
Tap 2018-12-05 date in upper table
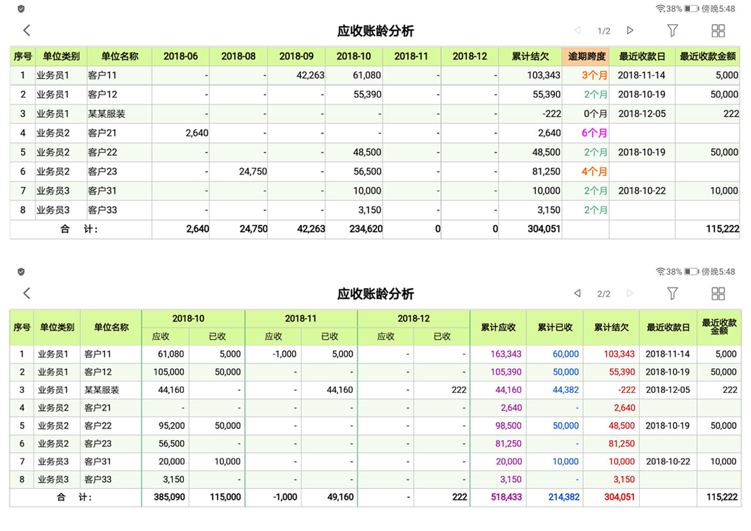(642, 114)
